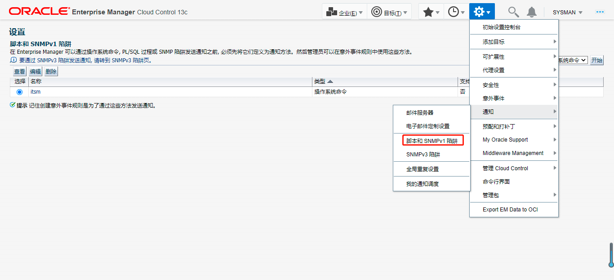Open 我的通知调度 submenu item
The width and height of the screenshot is (614, 280).
point(432,184)
